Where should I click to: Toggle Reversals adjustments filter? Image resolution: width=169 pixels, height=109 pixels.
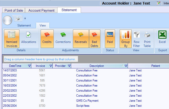[x=81, y=39]
